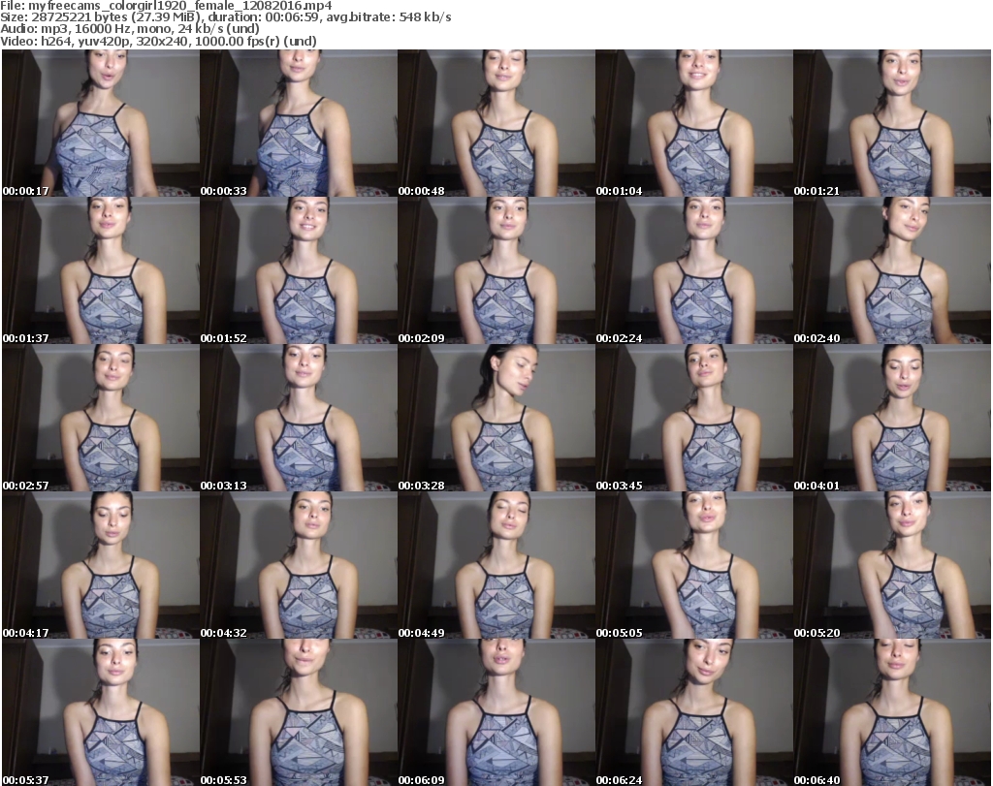This screenshot has height=786, width=993.
Task: Click the header line starting with 'File:'
Action: coord(166,6)
